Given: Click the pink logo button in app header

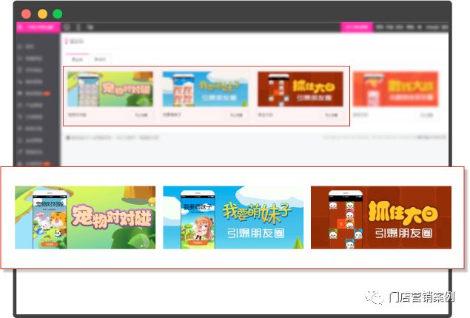Looking at the screenshot, I should pyautogui.click(x=38, y=27).
